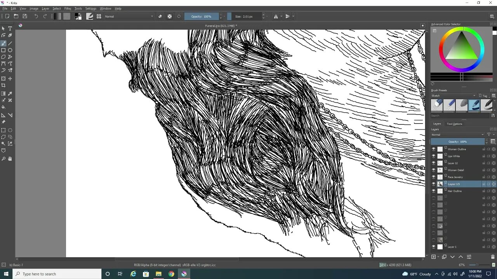Hide the Lips White layer

coord(434,156)
